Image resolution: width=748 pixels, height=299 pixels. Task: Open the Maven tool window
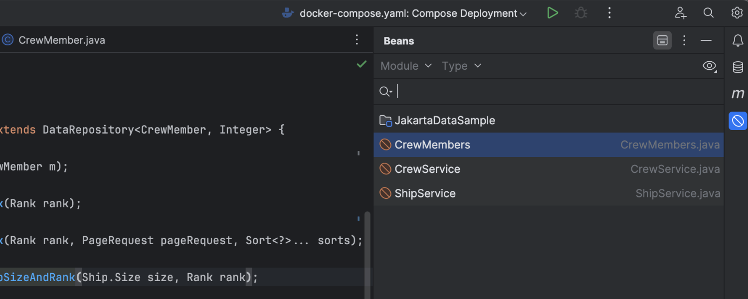click(x=738, y=94)
